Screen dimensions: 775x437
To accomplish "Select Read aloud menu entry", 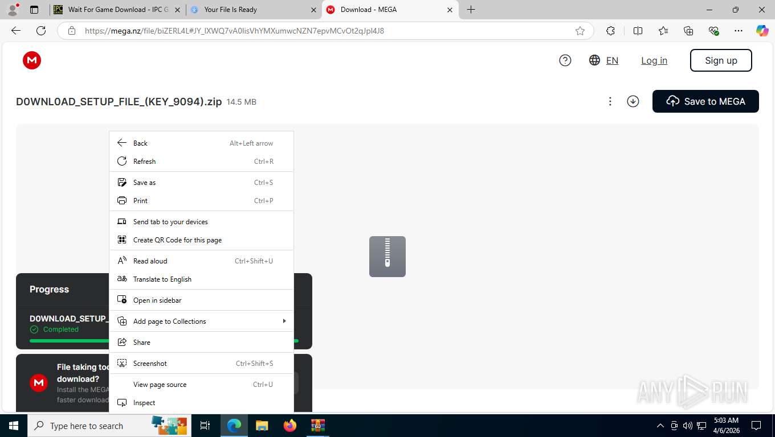I will (201, 261).
